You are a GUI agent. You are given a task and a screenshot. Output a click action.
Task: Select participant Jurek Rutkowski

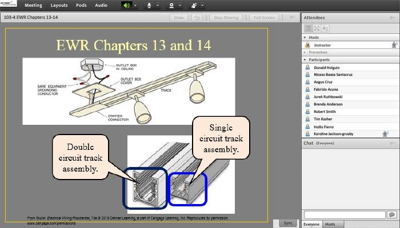[351, 97]
